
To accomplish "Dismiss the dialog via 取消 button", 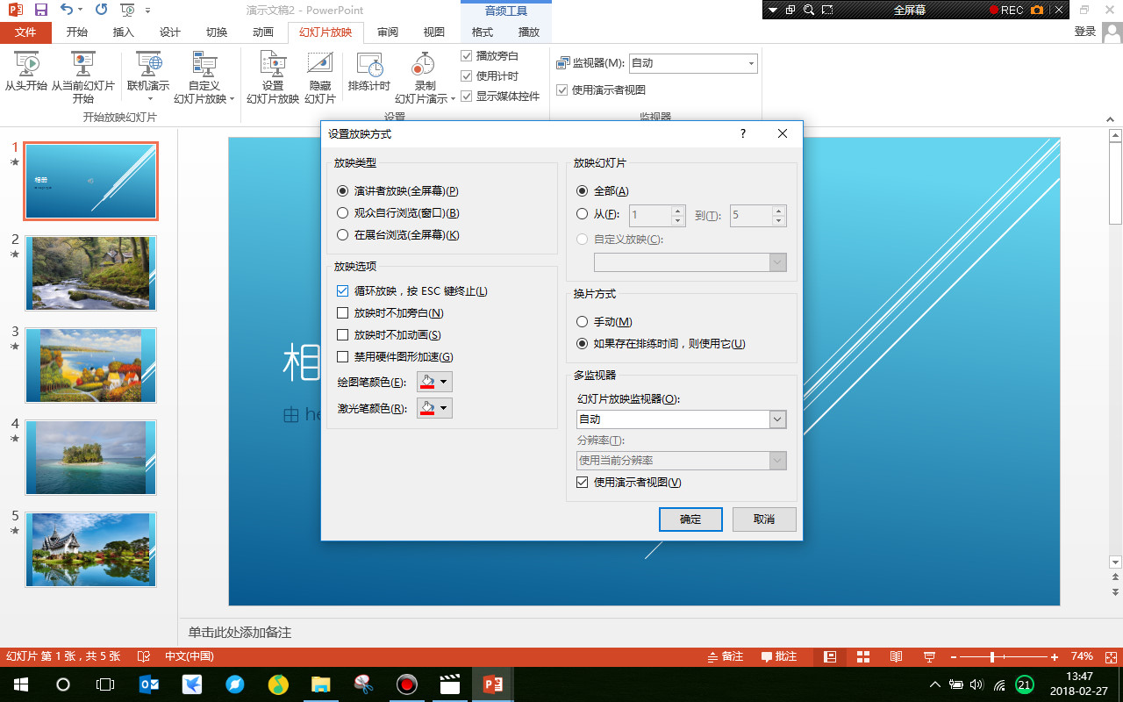I will 763,519.
